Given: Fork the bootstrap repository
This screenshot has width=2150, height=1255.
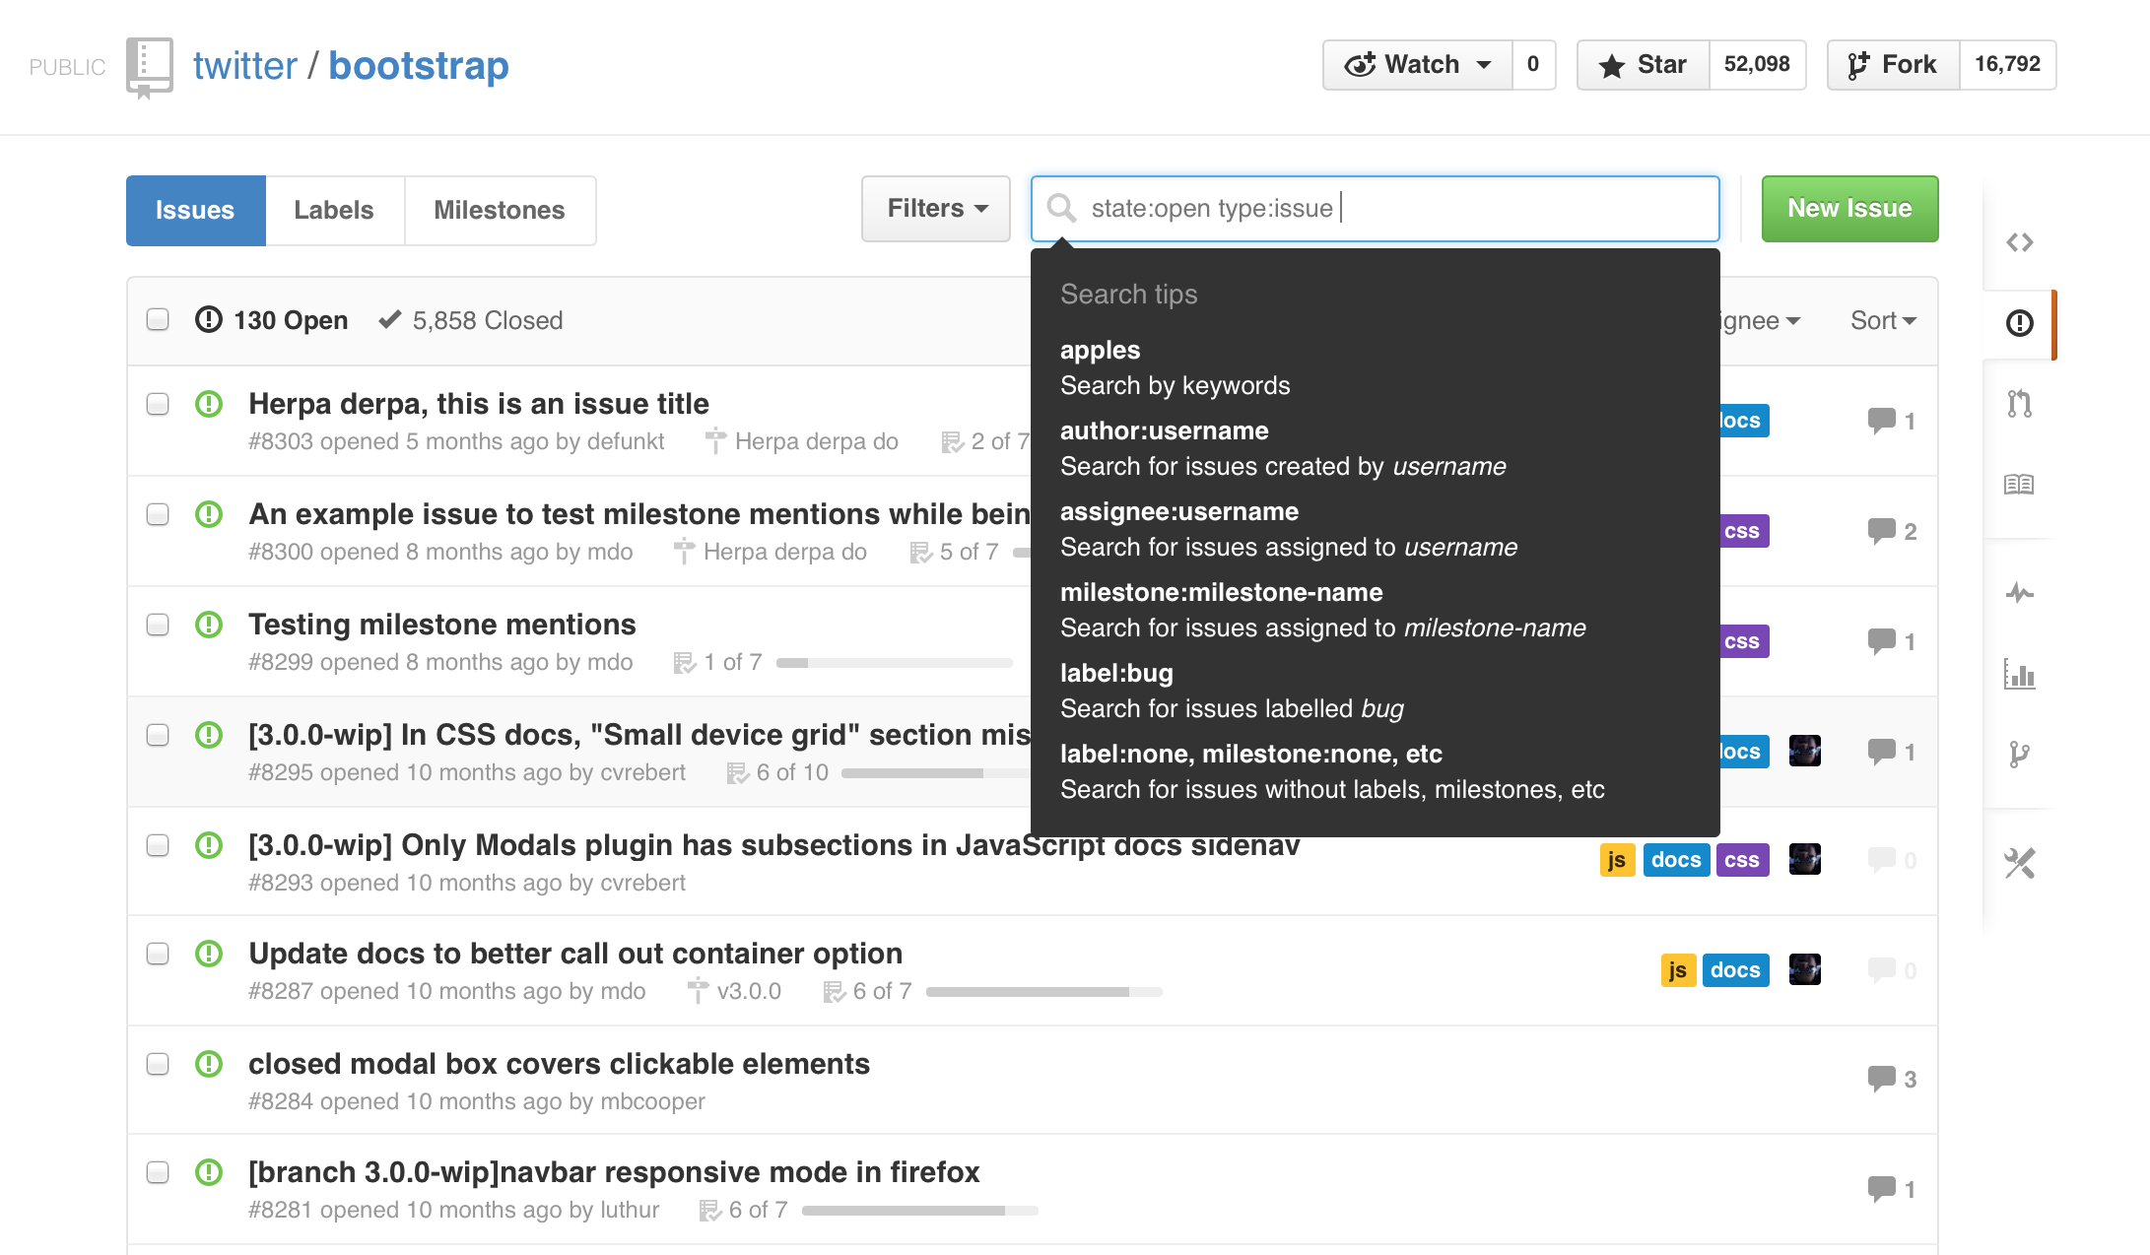Looking at the screenshot, I should (1893, 65).
